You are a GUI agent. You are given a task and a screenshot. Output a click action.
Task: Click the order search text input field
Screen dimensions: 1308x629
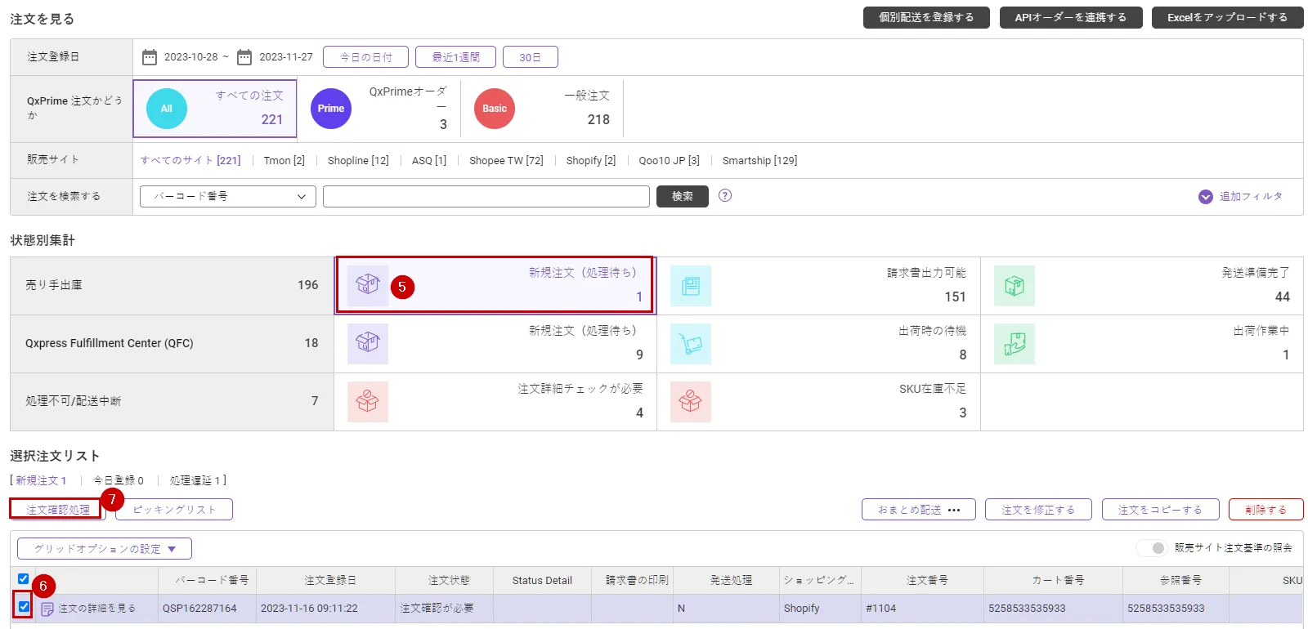click(486, 197)
